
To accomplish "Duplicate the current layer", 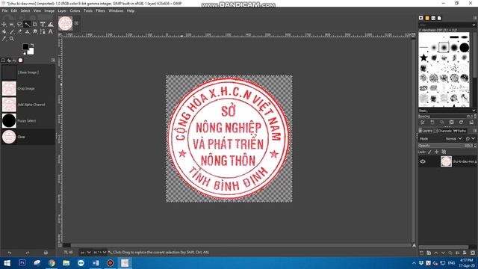I will tap(450, 253).
